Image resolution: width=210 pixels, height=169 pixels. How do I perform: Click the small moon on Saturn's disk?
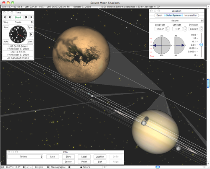(x=144, y=123)
